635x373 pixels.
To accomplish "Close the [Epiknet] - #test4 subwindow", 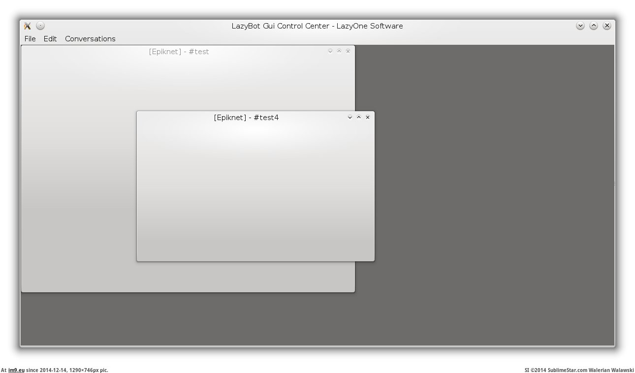I will 368,117.
